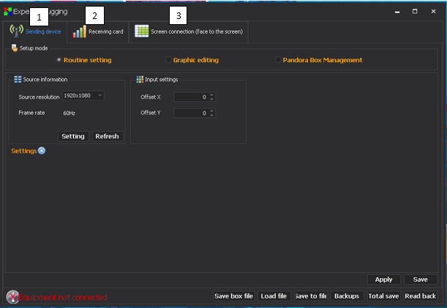447x308 pixels.
Task: Select Pandora Box Management radio option
Action: point(279,60)
